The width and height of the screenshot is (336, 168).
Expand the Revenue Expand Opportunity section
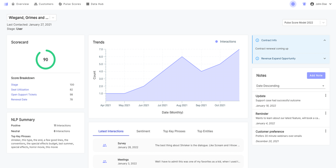point(325,58)
